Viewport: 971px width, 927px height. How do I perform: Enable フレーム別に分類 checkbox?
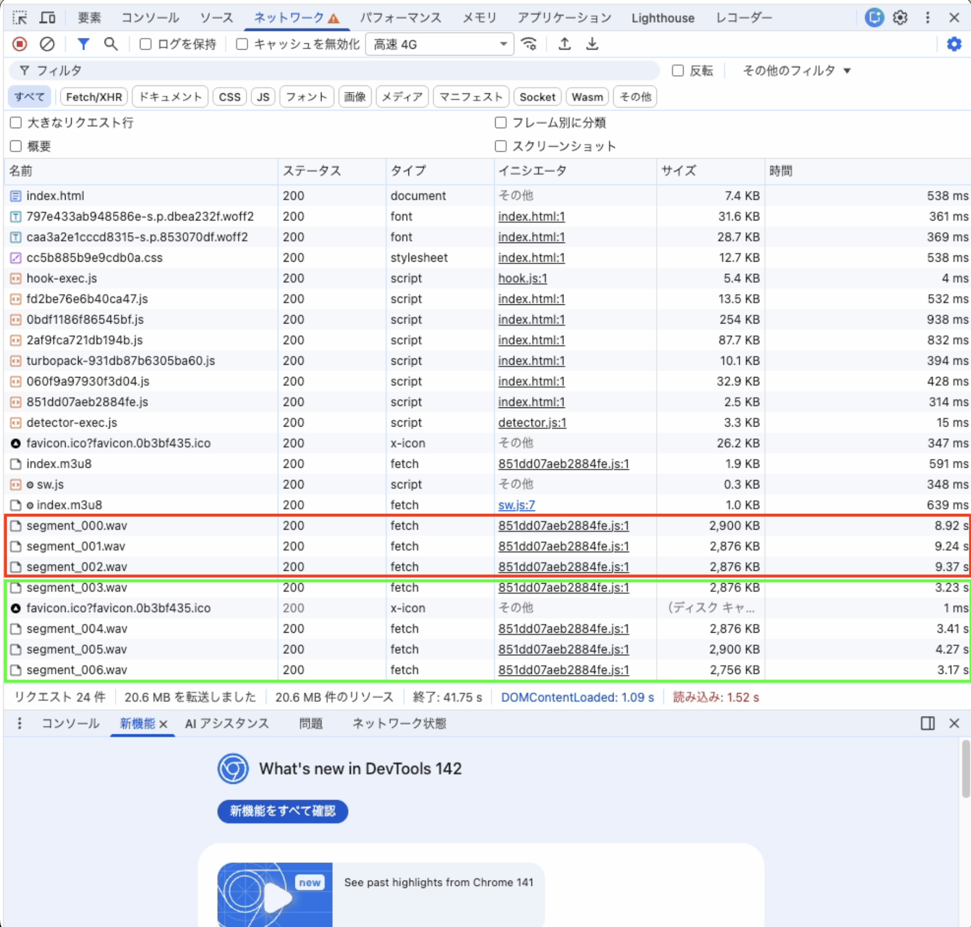click(x=500, y=123)
